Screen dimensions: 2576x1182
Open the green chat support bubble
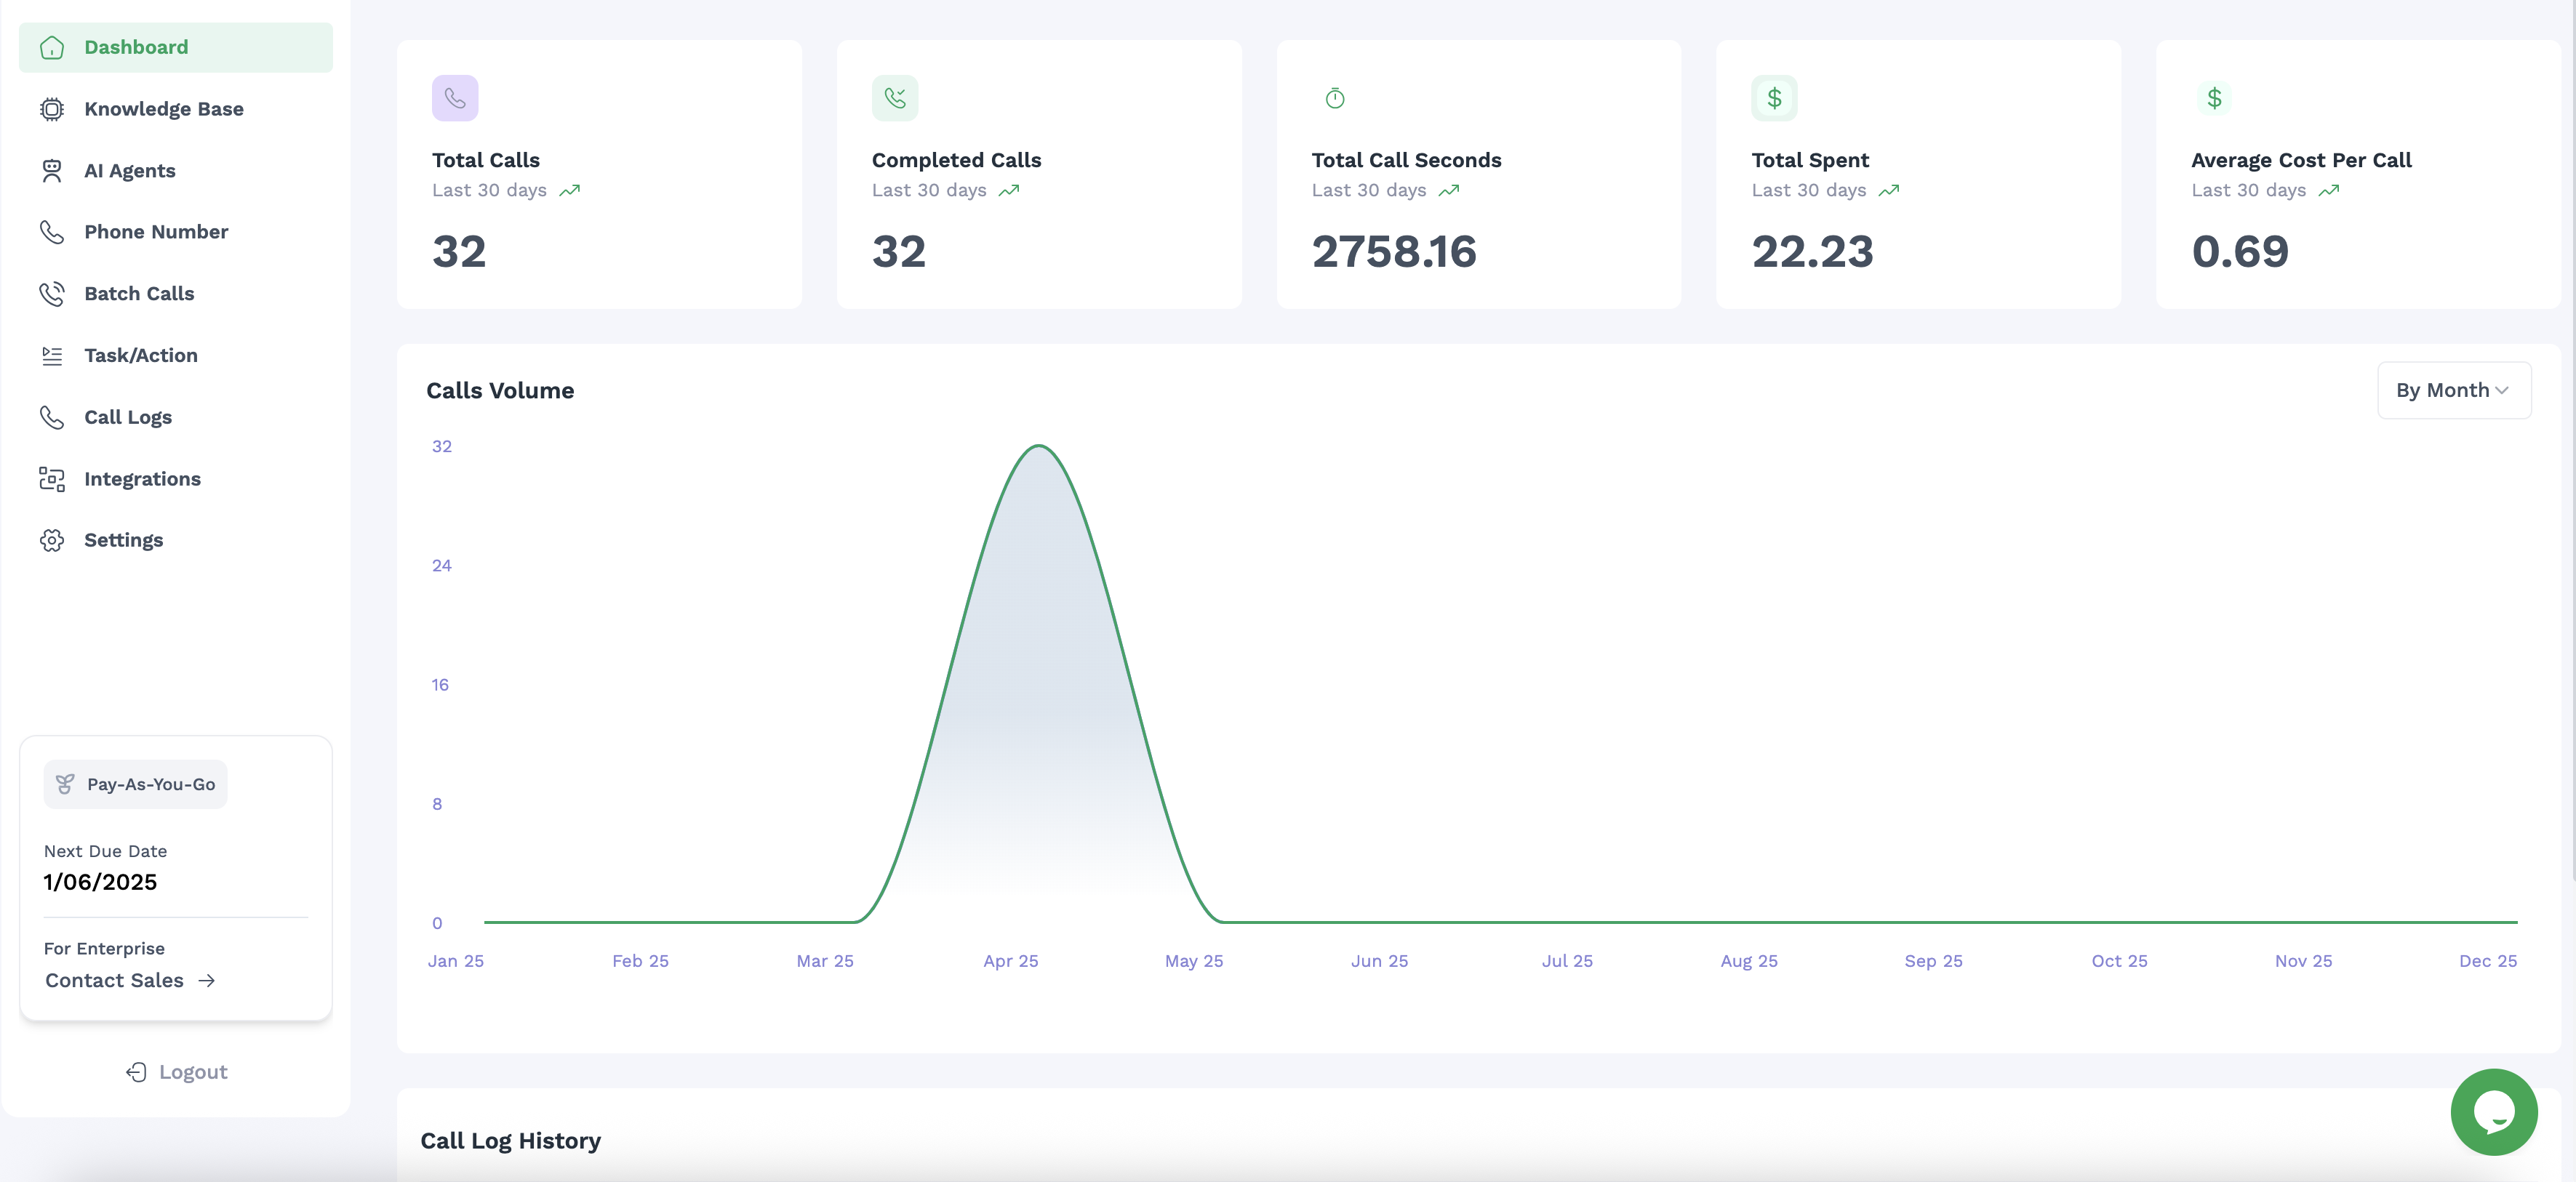[x=2493, y=1111]
